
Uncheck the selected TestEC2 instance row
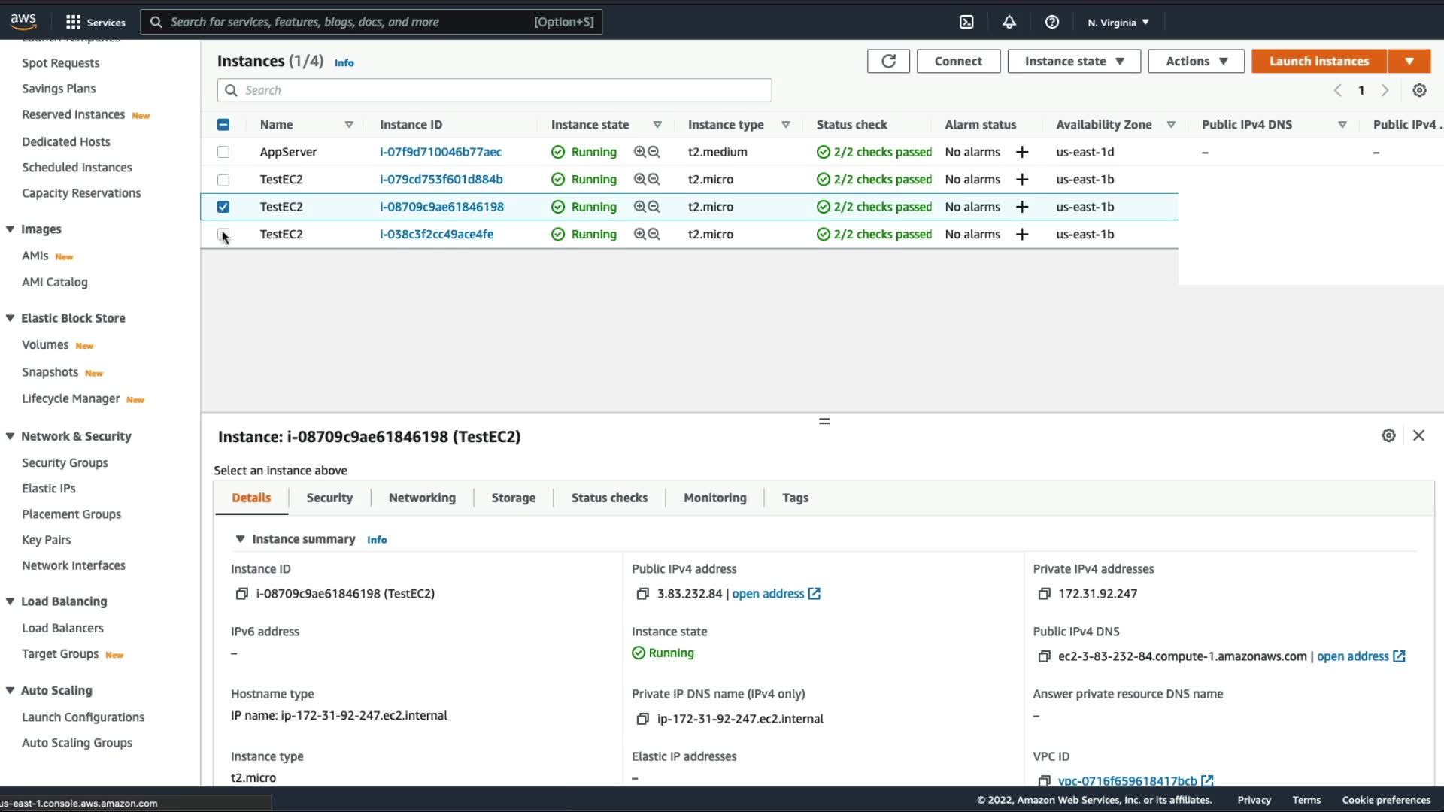pyautogui.click(x=223, y=207)
